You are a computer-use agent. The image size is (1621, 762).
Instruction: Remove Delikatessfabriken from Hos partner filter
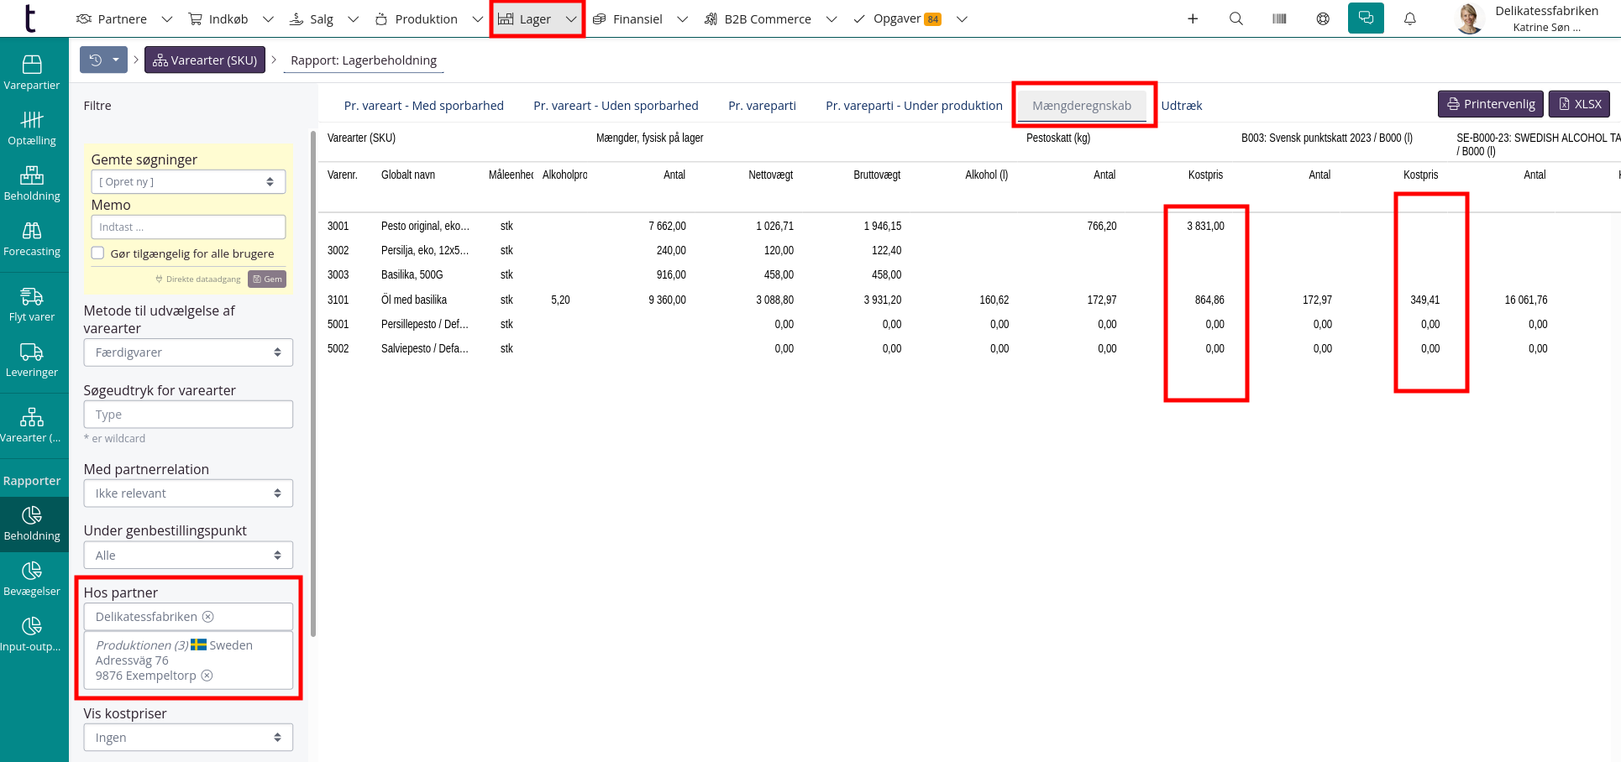(208, 617)
